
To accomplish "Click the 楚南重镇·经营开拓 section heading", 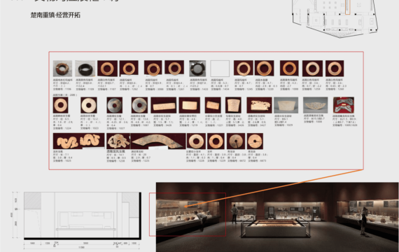I will click(55, 15).
